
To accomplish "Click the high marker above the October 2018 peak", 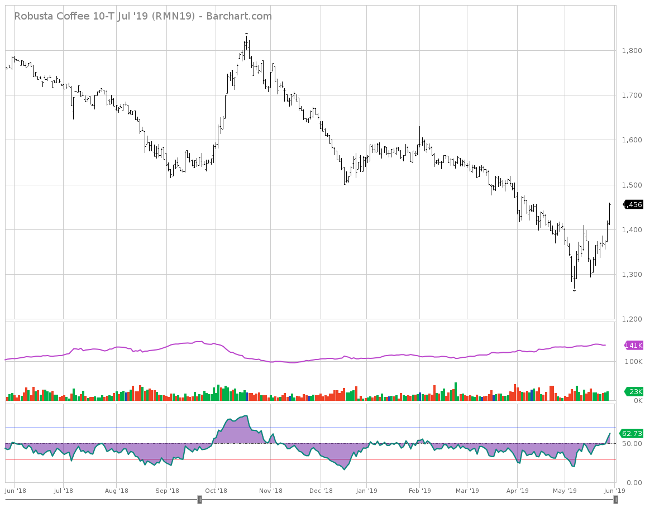I will pyautogui.click(x=246, y=34).
